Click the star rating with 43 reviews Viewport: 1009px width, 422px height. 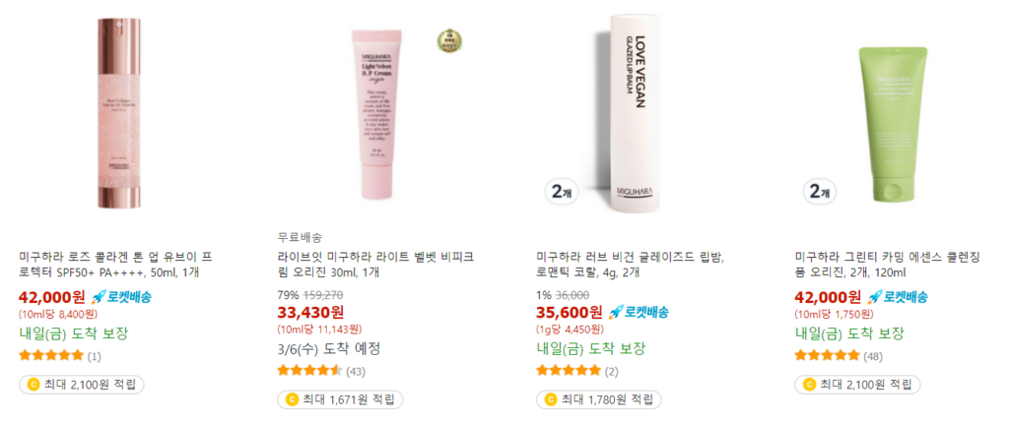click(x=309, y=371)
